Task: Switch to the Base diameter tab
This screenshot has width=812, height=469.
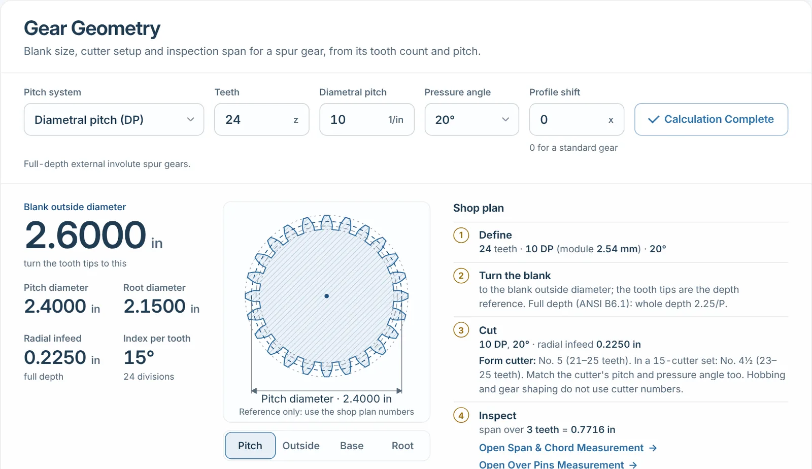Action: (352, 446)
